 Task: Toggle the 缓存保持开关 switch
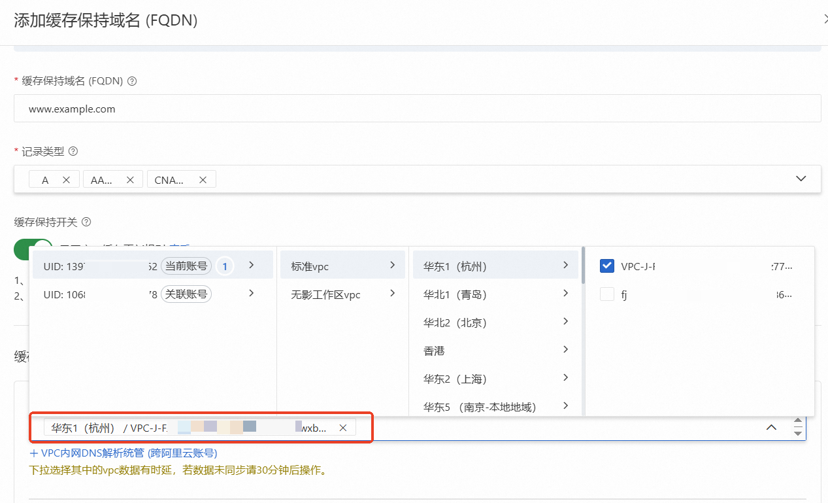(x=33, y=250)
